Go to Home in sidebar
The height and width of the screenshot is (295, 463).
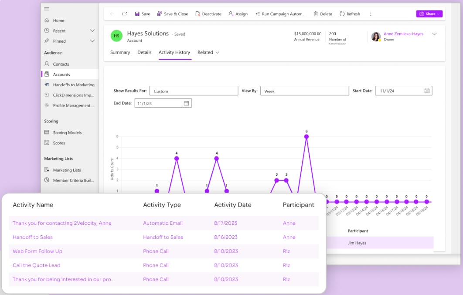58,20
